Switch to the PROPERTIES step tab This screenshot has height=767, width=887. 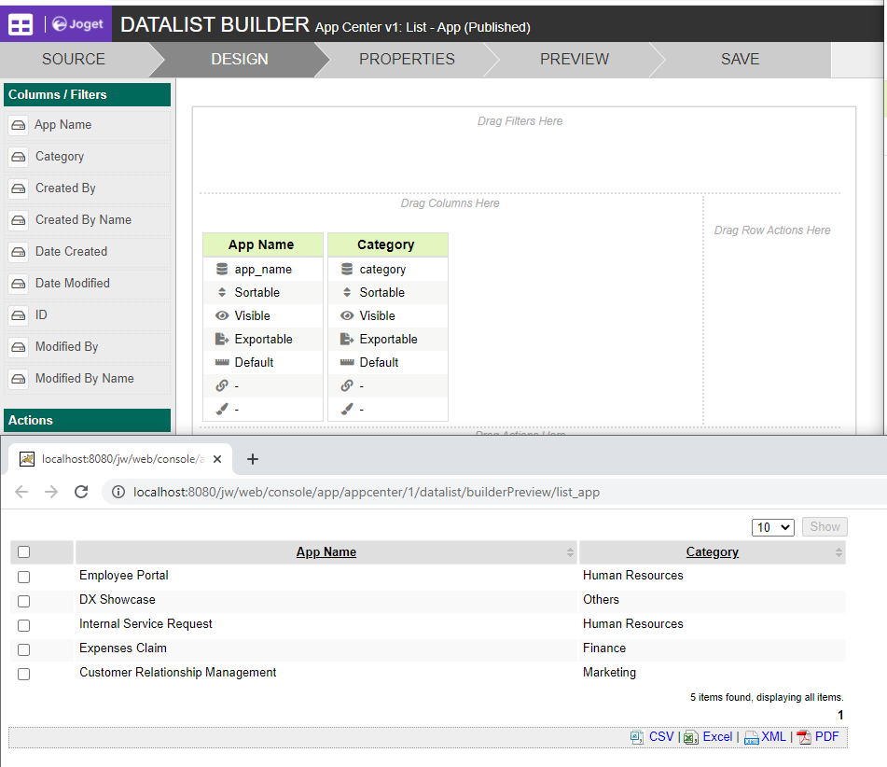click(407, 59)
